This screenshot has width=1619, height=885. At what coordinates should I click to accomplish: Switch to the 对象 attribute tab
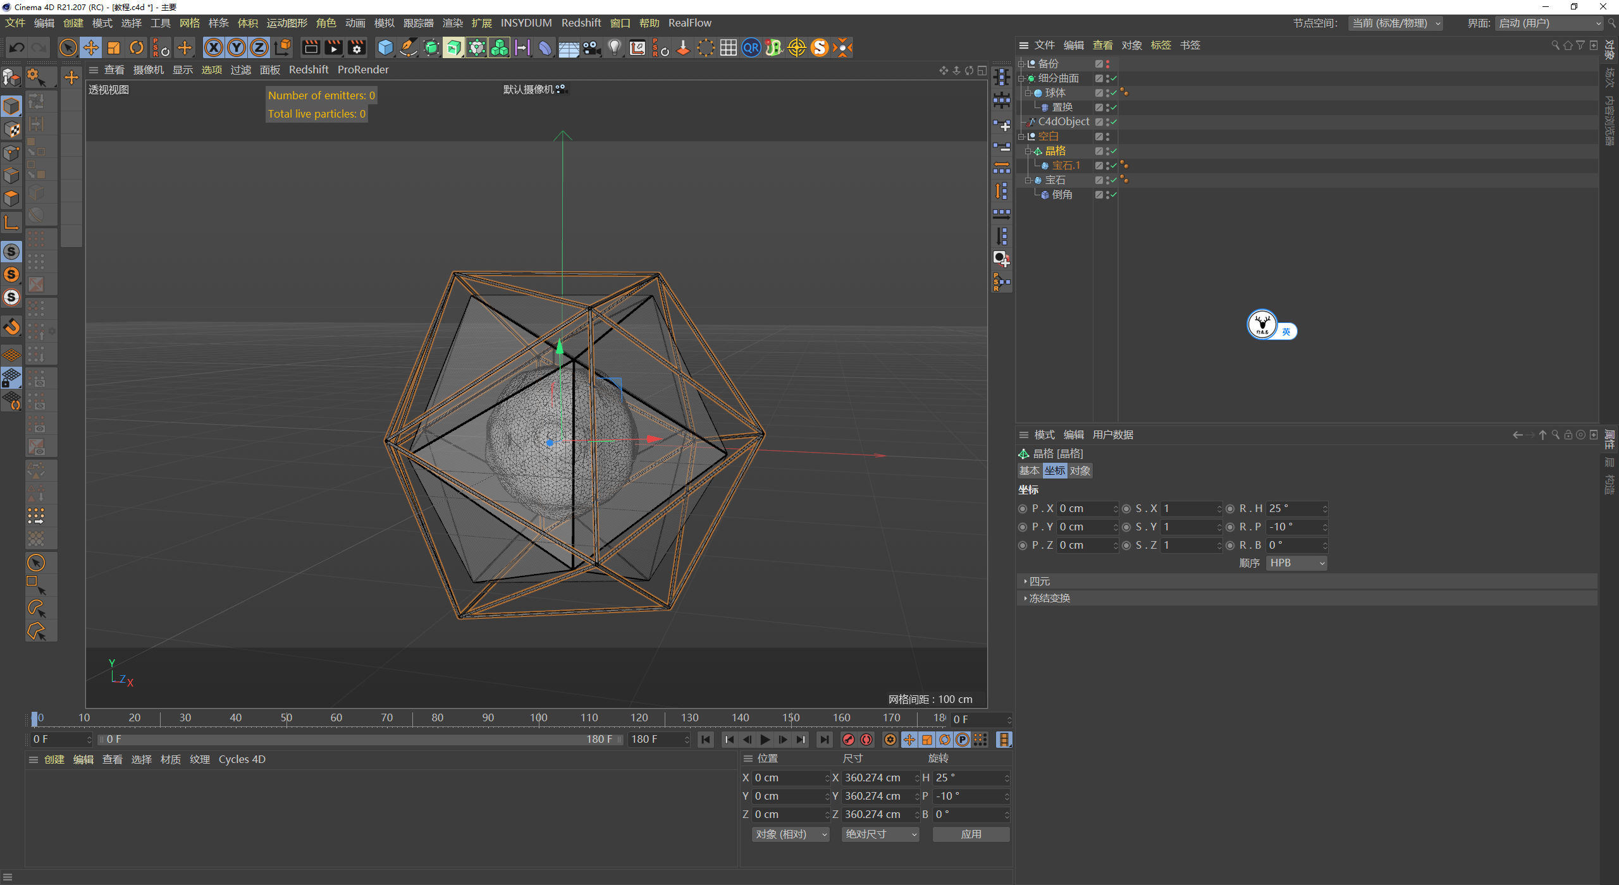(x=1080, y=471)
